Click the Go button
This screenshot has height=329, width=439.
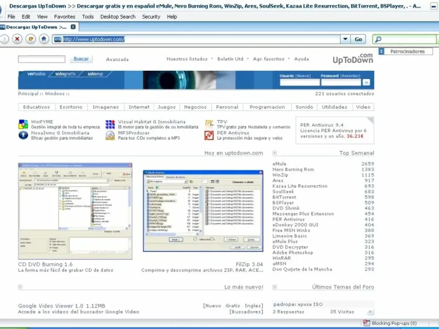[x=358, y=39]
